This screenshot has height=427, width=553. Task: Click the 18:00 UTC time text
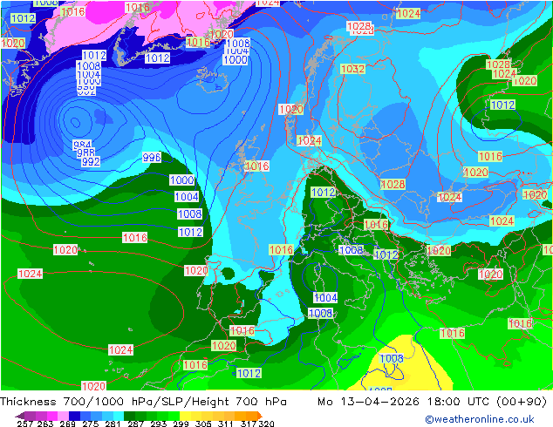[458, 401]
